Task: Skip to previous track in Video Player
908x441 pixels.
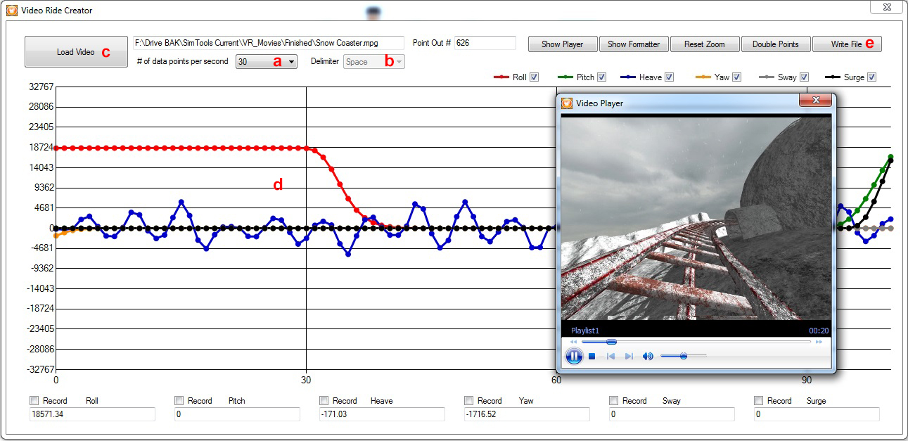Action: (x=611, y=357)
